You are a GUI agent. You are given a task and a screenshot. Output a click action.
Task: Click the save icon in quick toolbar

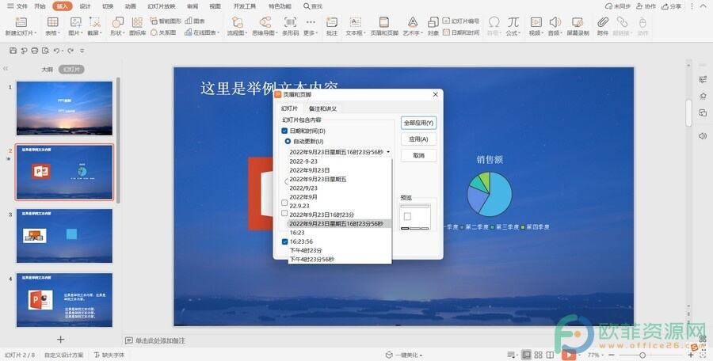(13, 51)
